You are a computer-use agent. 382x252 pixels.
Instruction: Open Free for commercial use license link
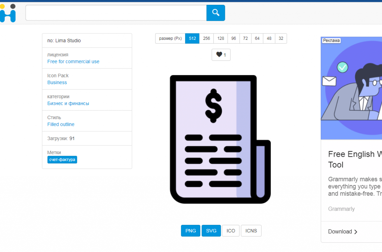pos(73,62)
